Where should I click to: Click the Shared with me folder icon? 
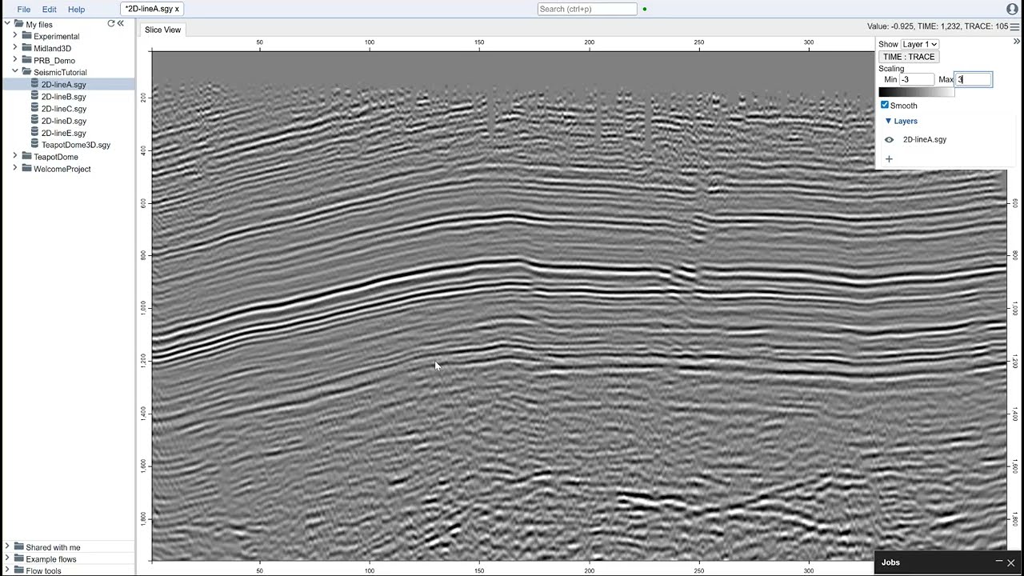(x=18, y=547)
